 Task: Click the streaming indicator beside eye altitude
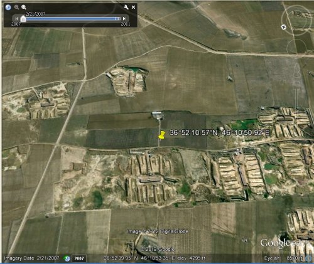tap(308, 258)
